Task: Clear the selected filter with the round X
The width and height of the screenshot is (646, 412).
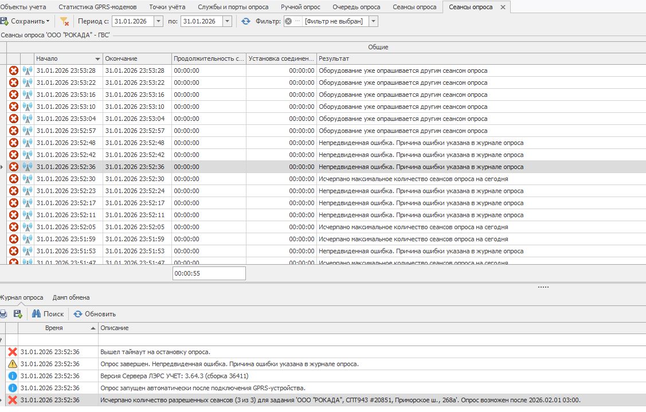Action: tap(288, 21)
